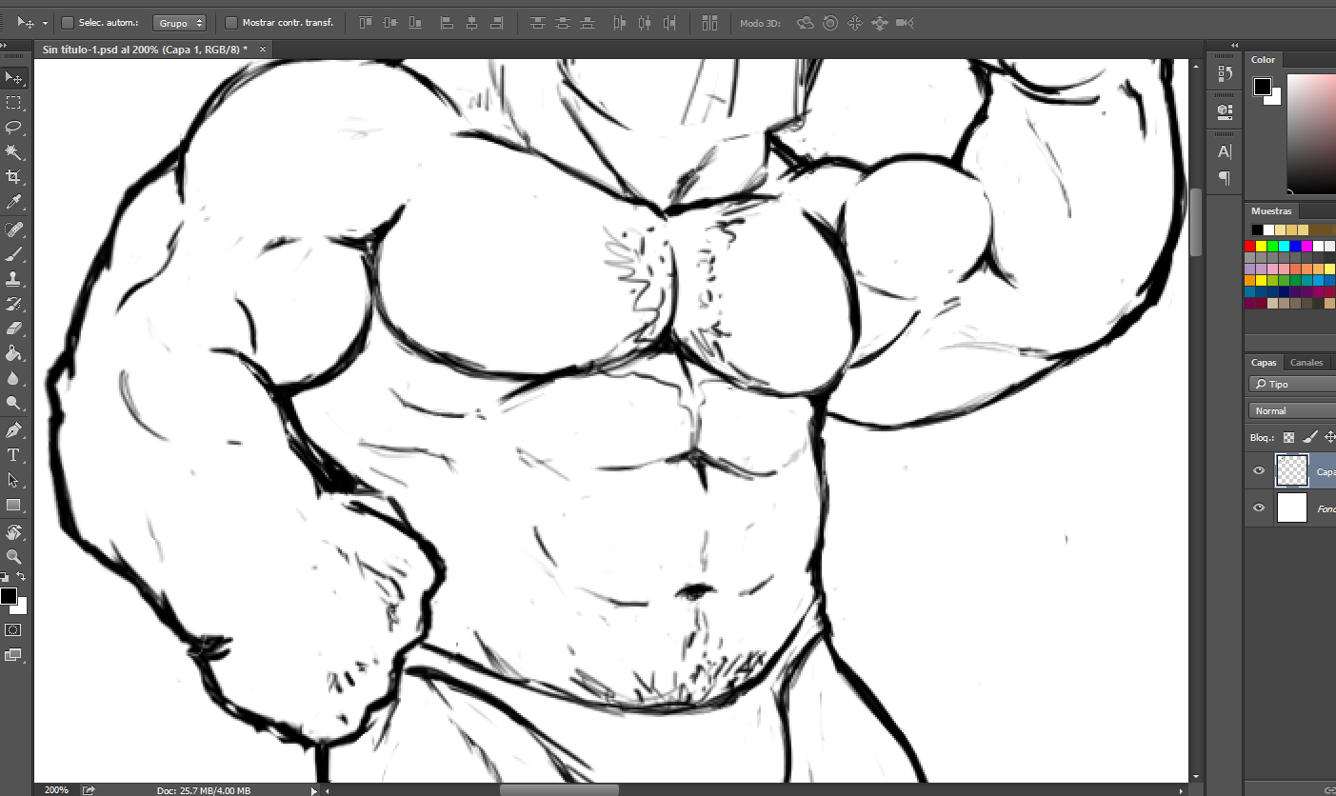Viewport: 1336px width, 796px height.
Task: Align top edges in options bar
Action: (366, 23)
